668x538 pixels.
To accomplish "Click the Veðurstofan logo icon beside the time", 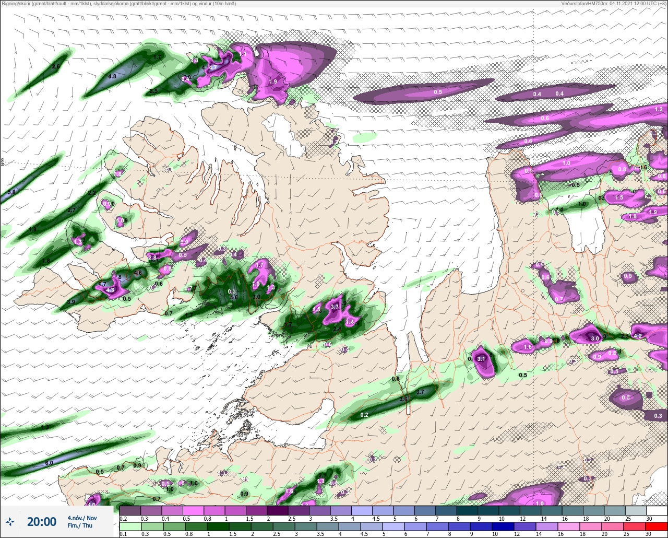I will [x=10, y=521].
